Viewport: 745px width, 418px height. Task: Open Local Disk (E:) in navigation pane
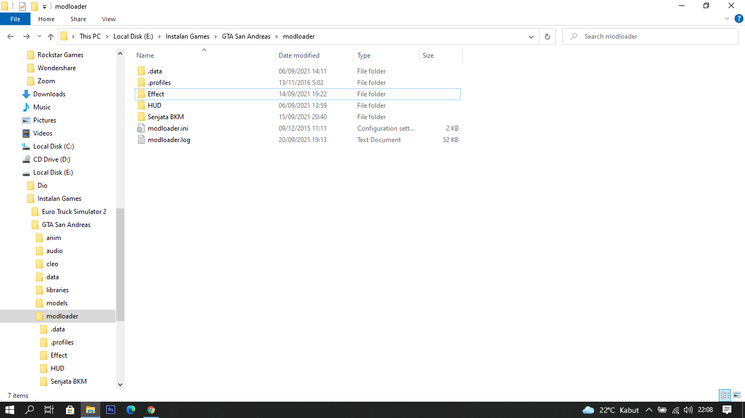click(53, 173)
